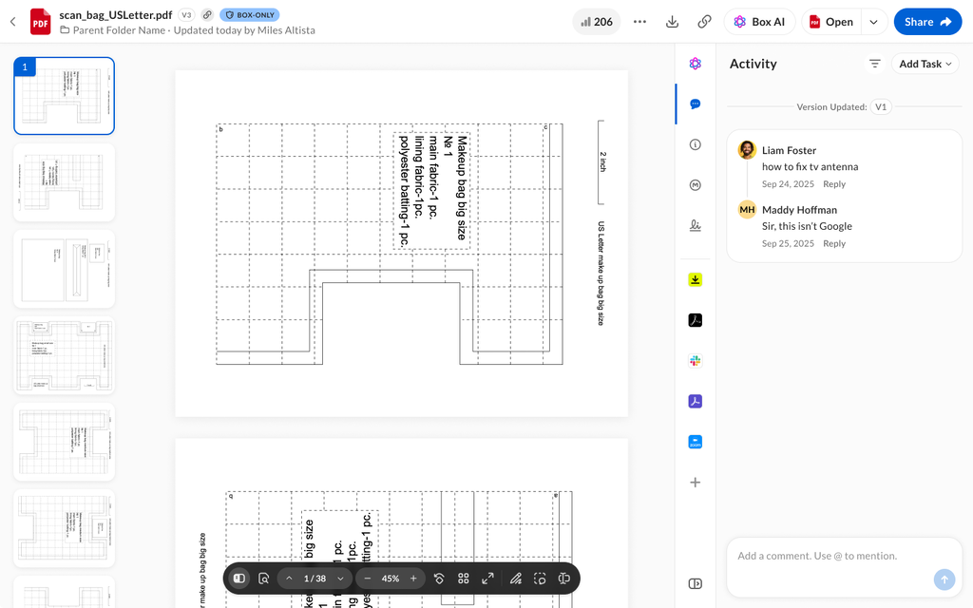Viewport: 973px width, 608px height.
Task: Go to next page arrow
Action: [x=340, y=579]
